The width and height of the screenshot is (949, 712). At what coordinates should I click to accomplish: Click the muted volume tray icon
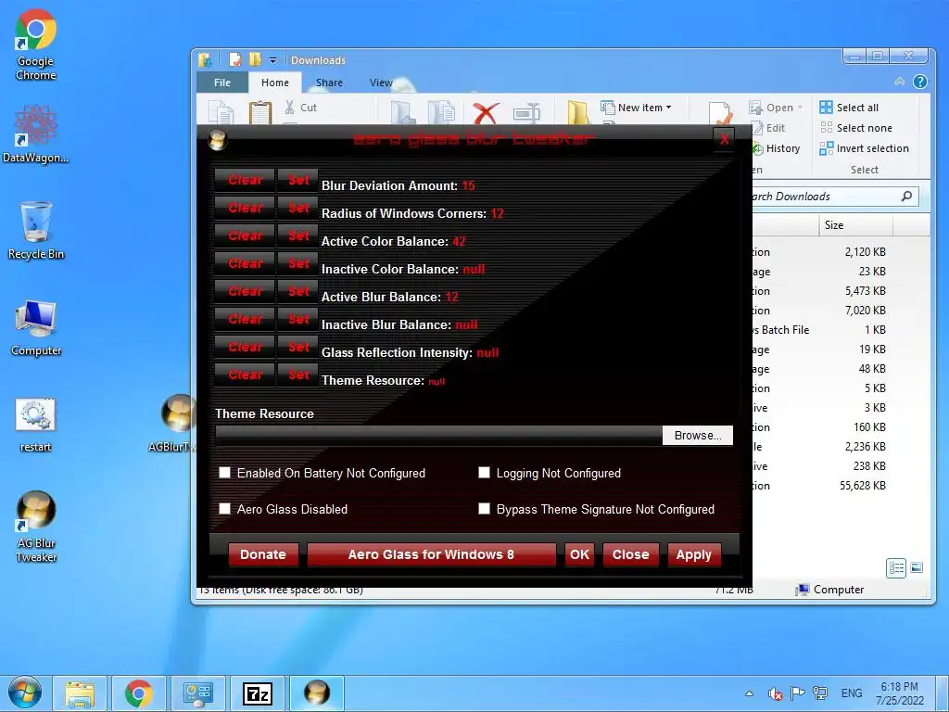(x=775, y=693)
